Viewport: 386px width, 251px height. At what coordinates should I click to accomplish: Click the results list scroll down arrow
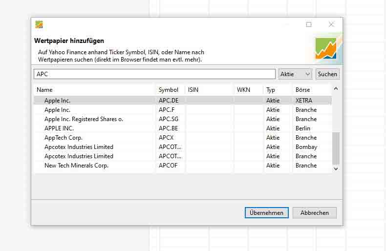click(336, 169)
